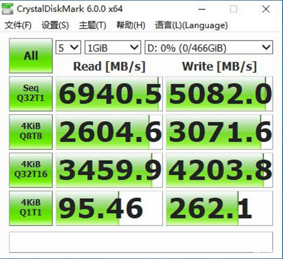
Task: Start the Seq Q32T1 test
Action: 31,94
